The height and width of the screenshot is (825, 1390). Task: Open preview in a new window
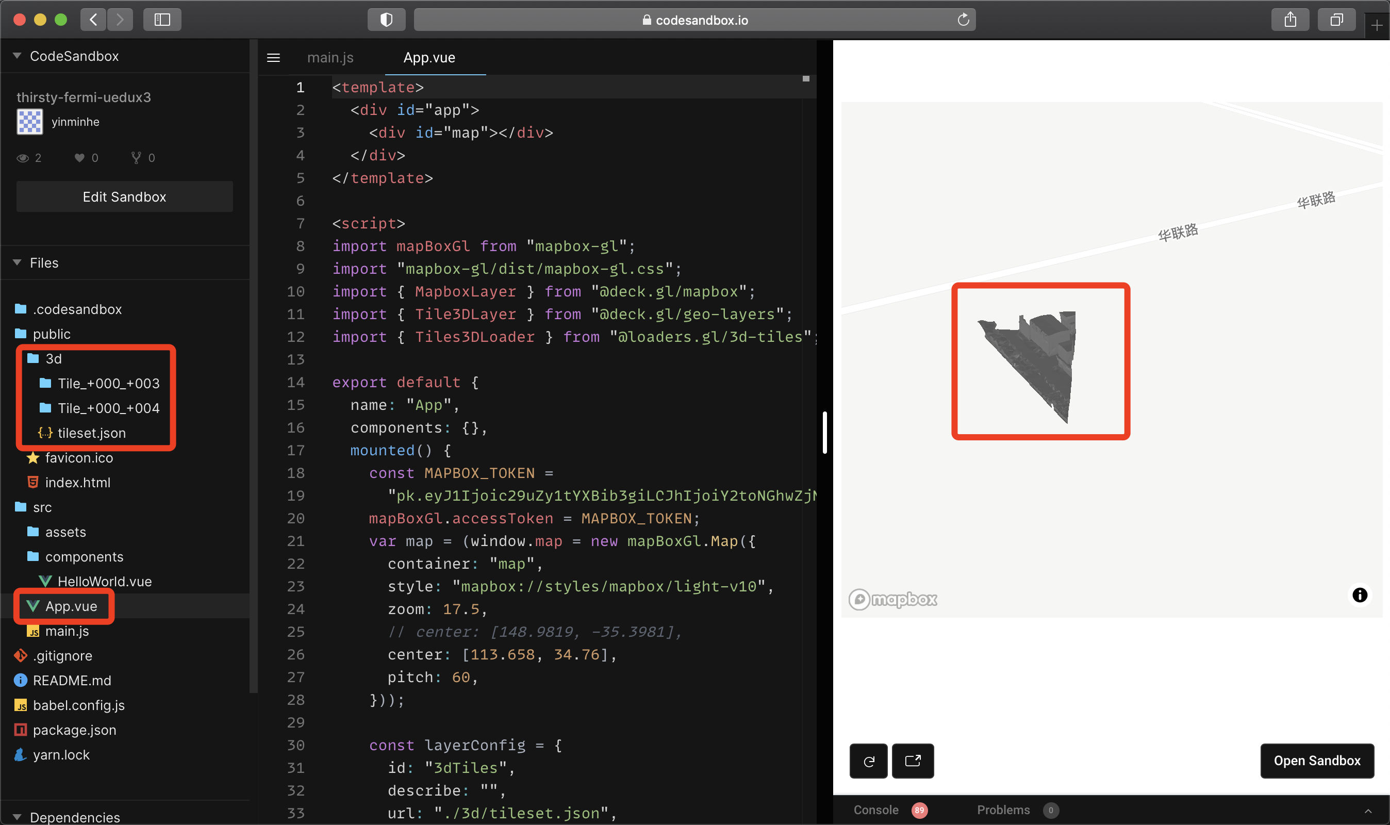coord(913,761)
